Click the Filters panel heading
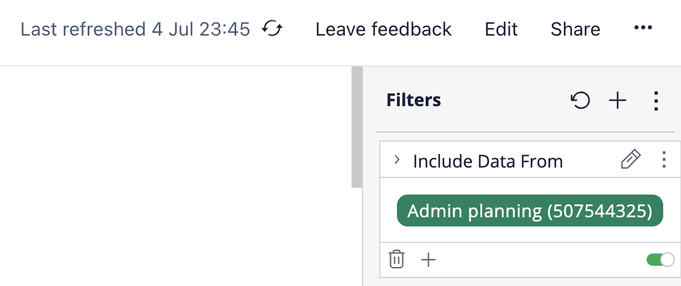 414,100
